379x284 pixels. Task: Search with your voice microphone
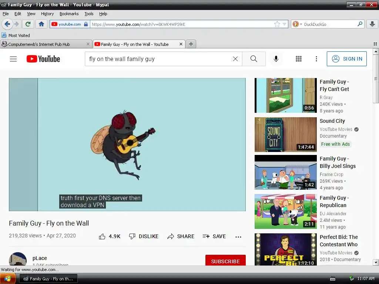pos(276,59)
